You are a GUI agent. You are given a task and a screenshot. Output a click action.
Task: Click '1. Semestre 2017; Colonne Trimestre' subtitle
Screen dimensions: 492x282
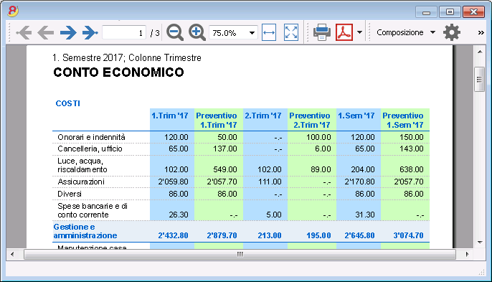point(127,58)
